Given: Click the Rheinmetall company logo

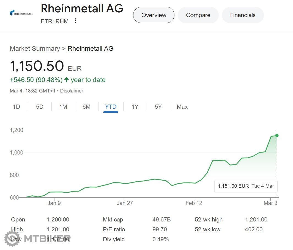Looking at the screenshot, I should pos(21,13).
